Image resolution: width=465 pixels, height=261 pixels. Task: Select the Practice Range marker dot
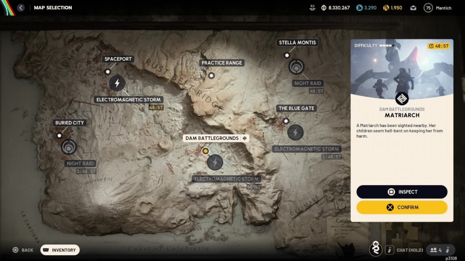tap(211, 76)
